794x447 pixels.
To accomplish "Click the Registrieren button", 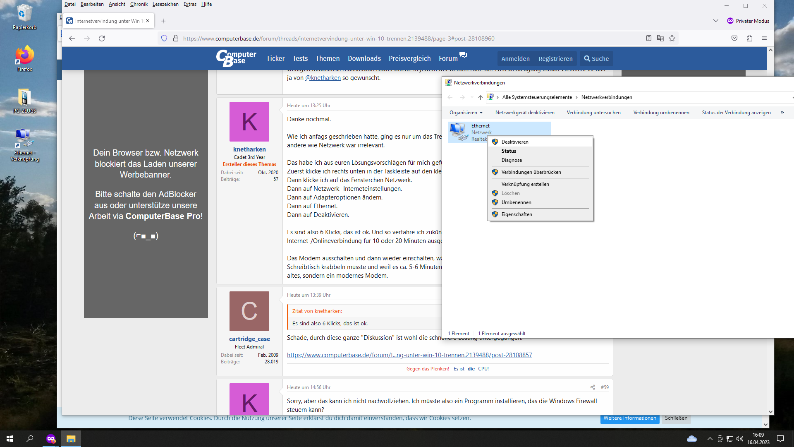I will (555, 59).
